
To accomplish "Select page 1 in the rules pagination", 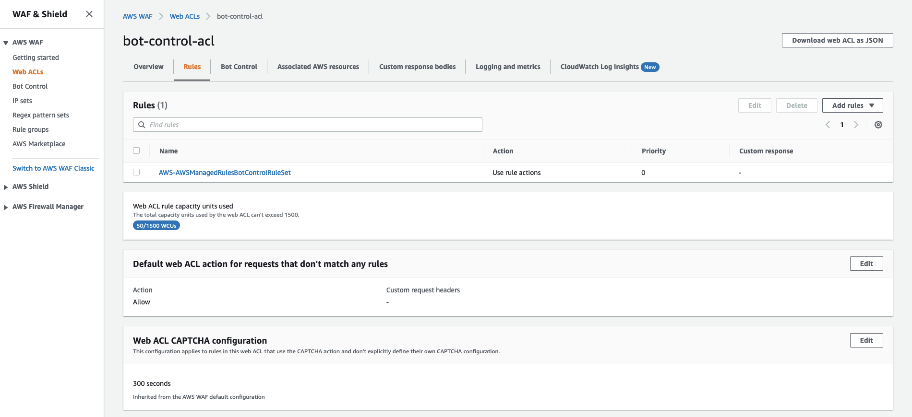I will coord(842,125).
